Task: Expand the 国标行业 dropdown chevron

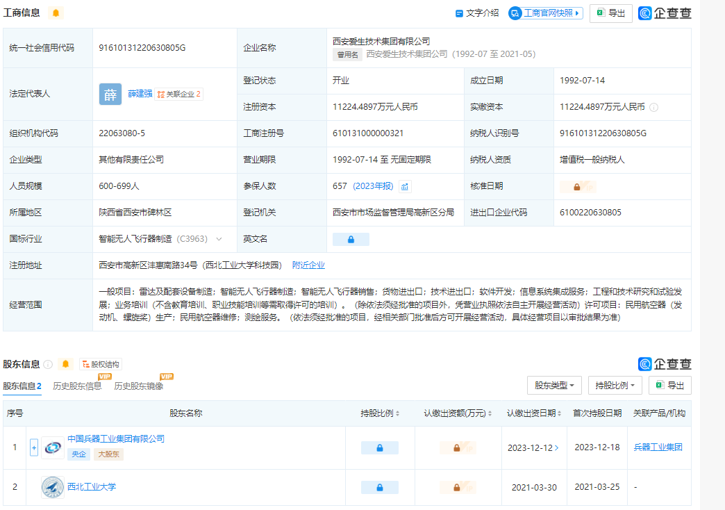Action: tap(219, 239)
